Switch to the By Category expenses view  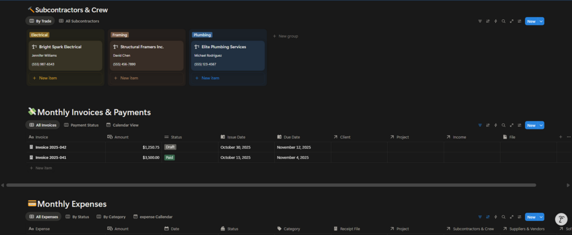(x=111, y=217)
